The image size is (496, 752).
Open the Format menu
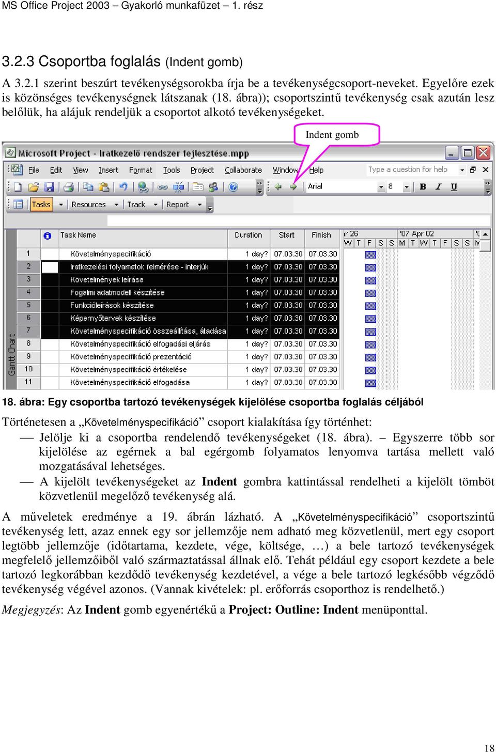click(x=141, y=170)
